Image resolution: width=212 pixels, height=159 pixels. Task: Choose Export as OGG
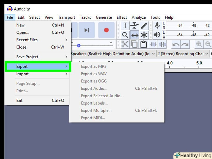pyautogui.click(x=117, y=81)
